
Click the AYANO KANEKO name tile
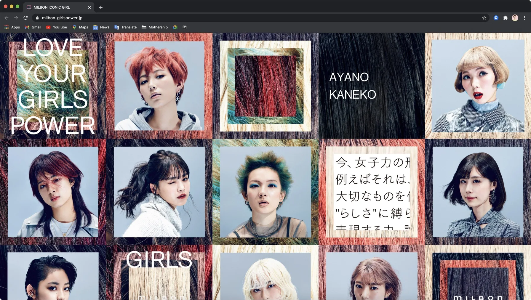tap(372, 86)
